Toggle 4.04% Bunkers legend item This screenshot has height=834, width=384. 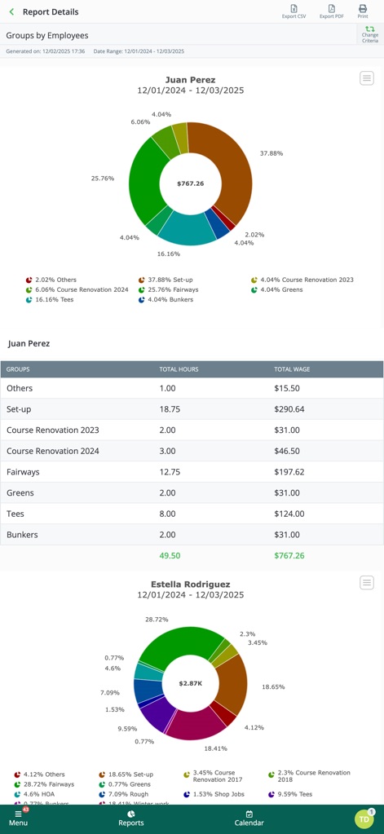(x=166, y=299)
